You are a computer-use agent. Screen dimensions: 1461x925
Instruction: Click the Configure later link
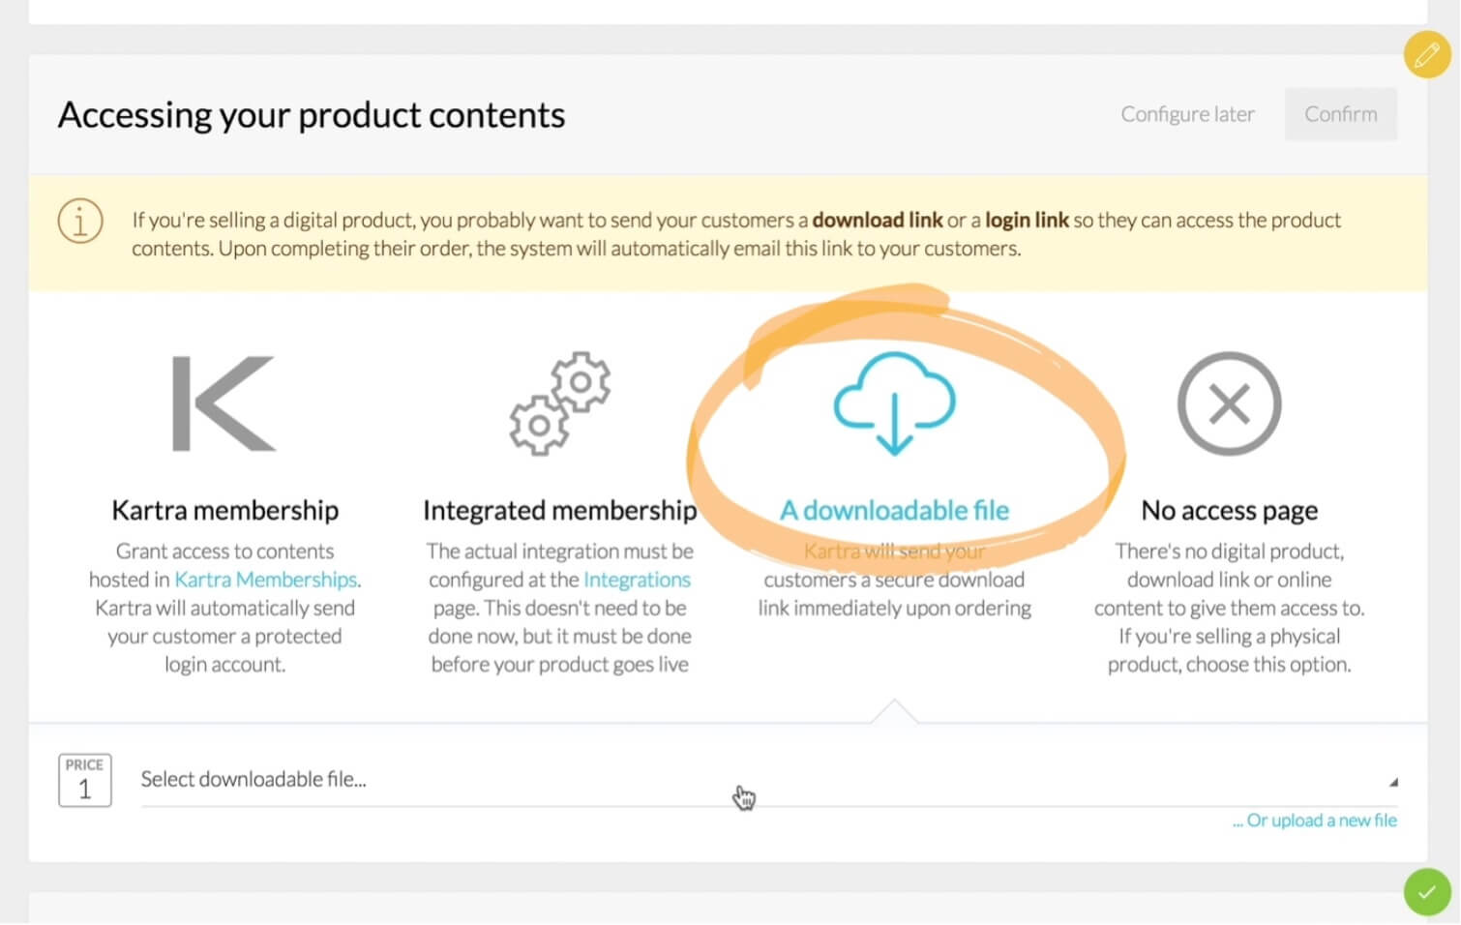tap(1187, 114)
